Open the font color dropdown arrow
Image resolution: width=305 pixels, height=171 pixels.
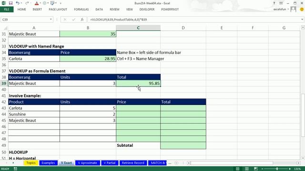click(40, 3)
